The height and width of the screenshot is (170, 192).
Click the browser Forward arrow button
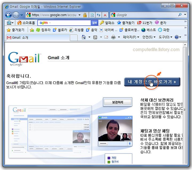16,15
